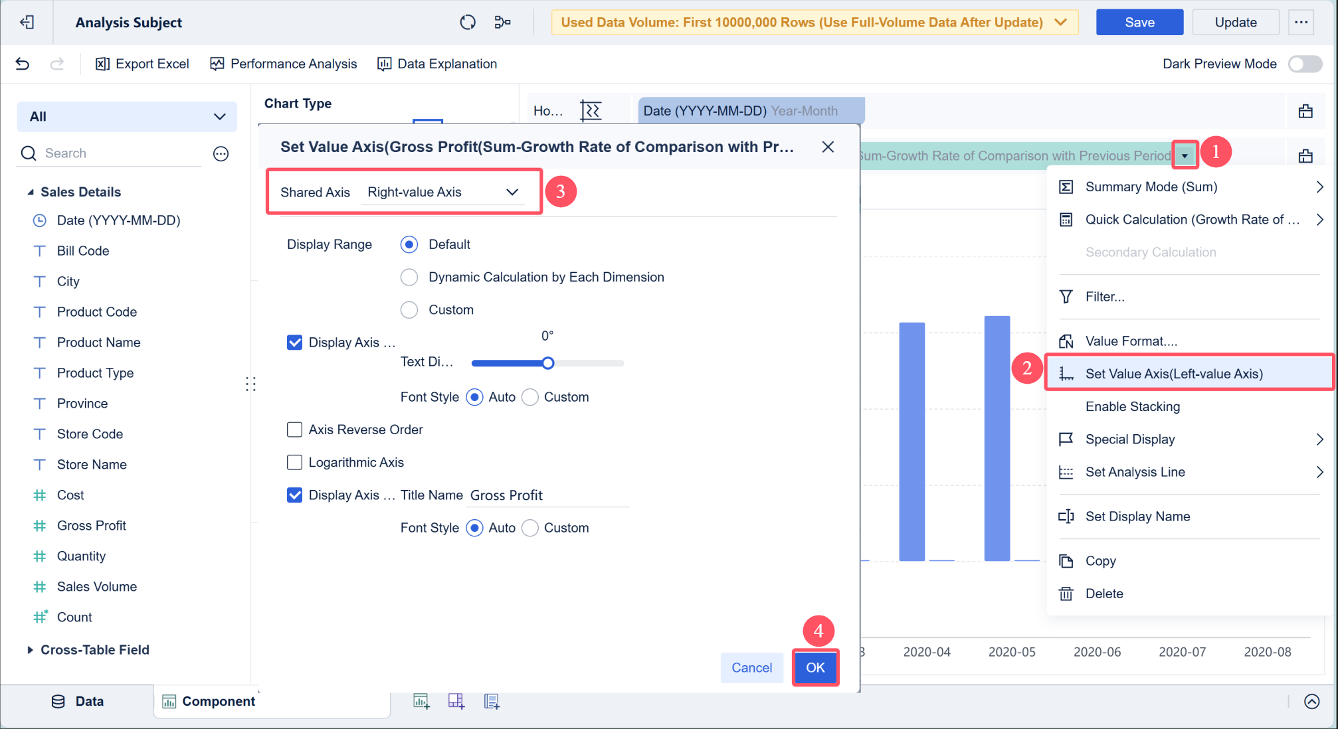Viewport: 1338px width, 729px height.
Task: Click Enable Stacking menu item
Action: coord(1189,406)
